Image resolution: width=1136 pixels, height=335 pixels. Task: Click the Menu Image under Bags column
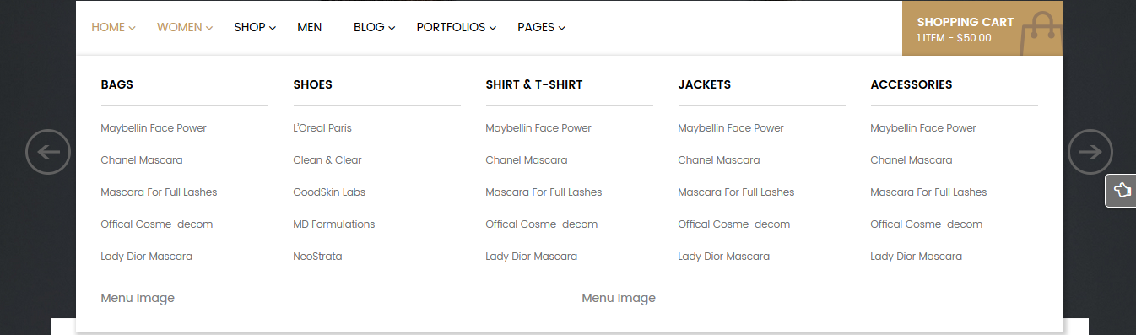pos(138,298)
